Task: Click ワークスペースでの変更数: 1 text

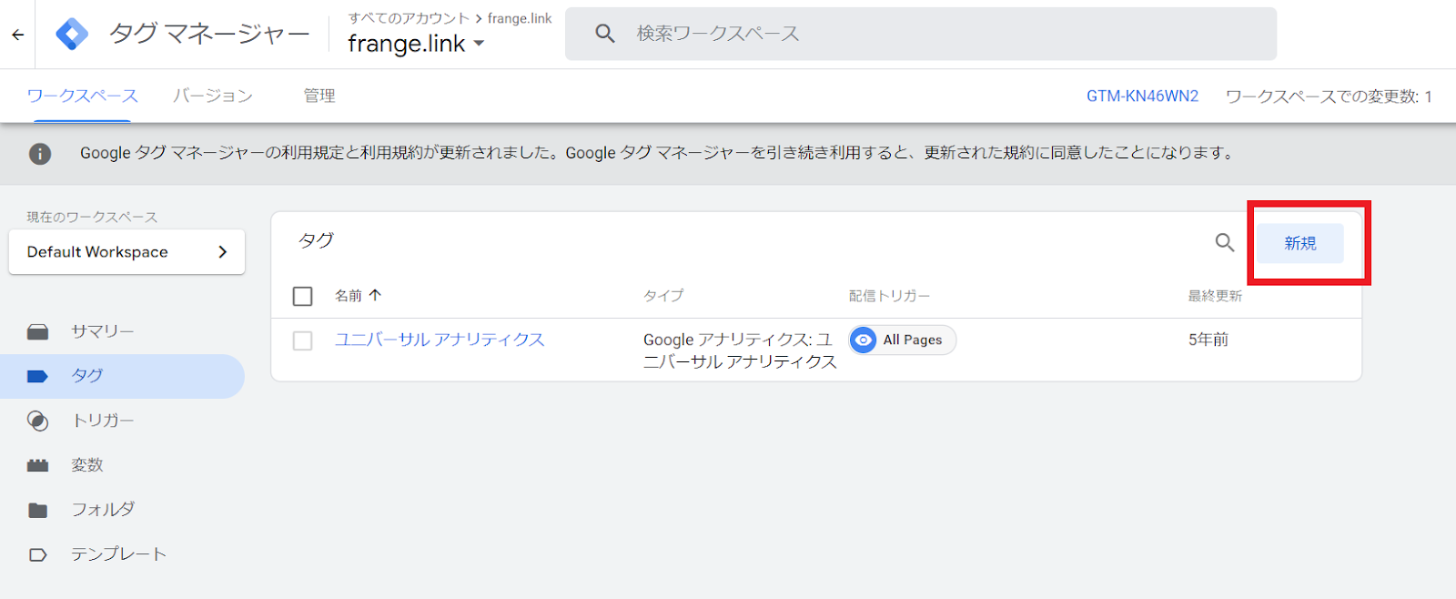Action: pos(1329,96)
